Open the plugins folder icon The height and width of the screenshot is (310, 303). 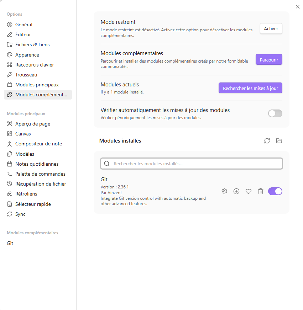[x=279, y=141]
